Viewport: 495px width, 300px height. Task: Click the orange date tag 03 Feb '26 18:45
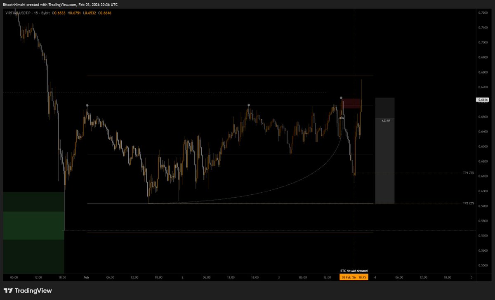[354, 278]
